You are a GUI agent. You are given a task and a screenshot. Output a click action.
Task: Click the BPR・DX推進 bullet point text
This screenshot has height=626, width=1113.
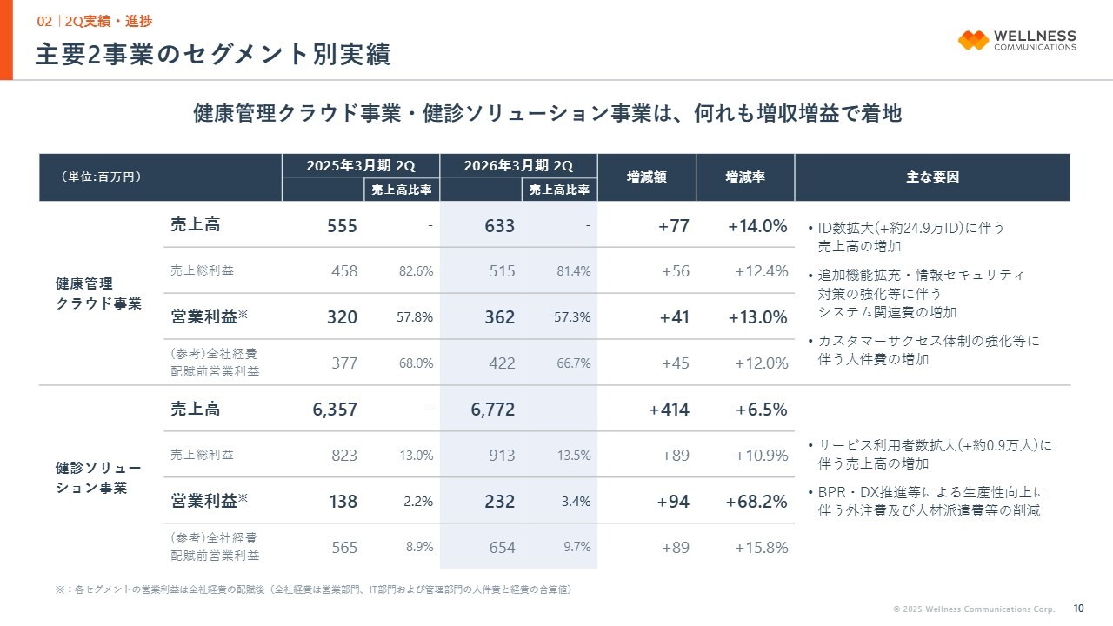point(931,501)
